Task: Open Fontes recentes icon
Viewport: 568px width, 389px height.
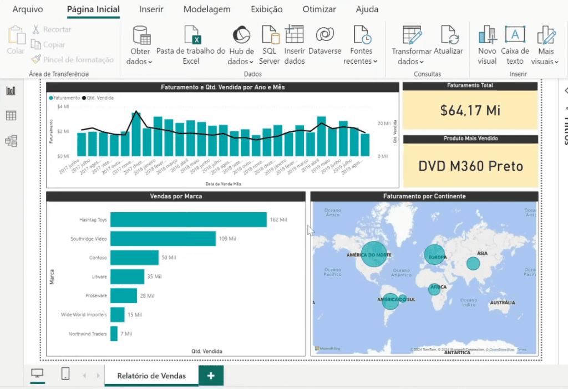Action: point(362,35)
